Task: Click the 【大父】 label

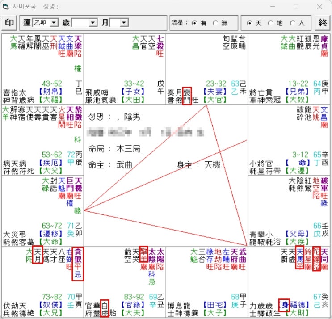Action: click(51, 171)
